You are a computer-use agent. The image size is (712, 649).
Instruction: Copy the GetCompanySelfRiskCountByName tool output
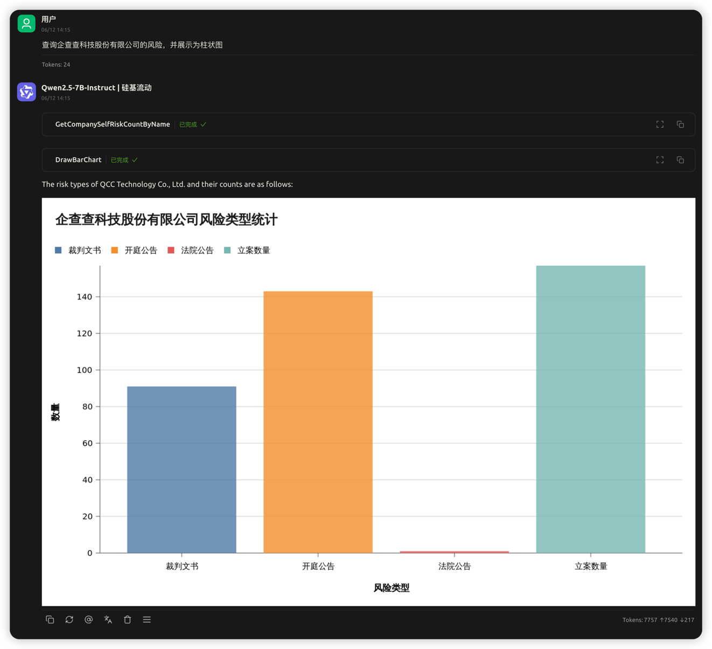[x=680, y=124]
